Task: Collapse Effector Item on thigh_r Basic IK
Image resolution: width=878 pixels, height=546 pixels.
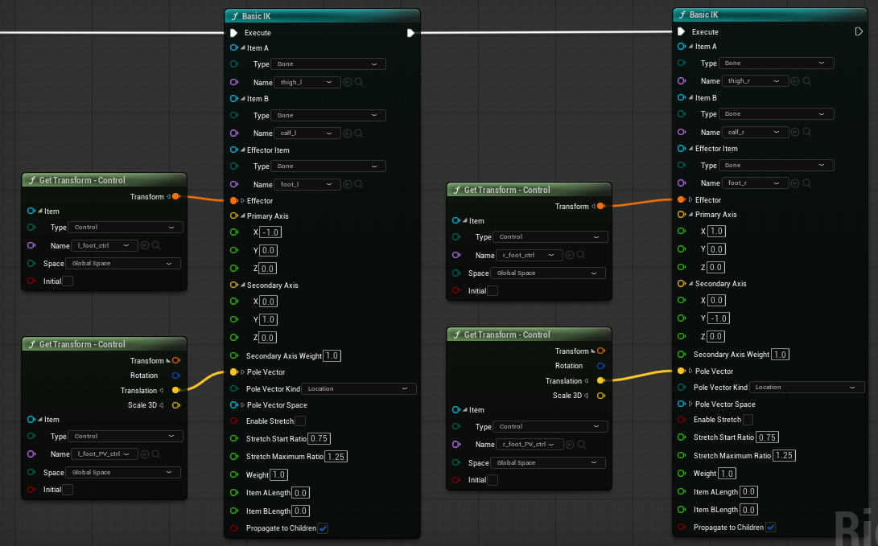Action: [x=690, y=149]
